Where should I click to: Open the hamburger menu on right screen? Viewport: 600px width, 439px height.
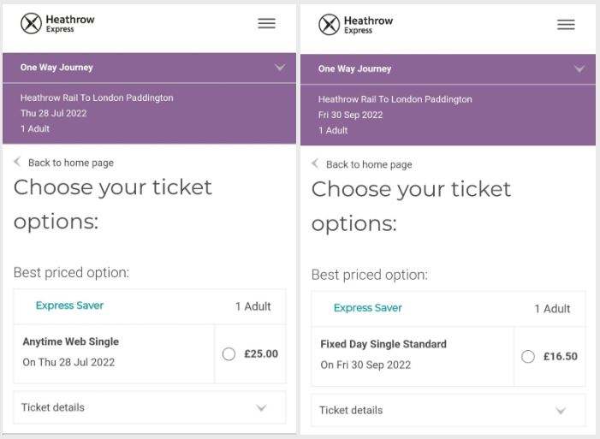point(566,25)
